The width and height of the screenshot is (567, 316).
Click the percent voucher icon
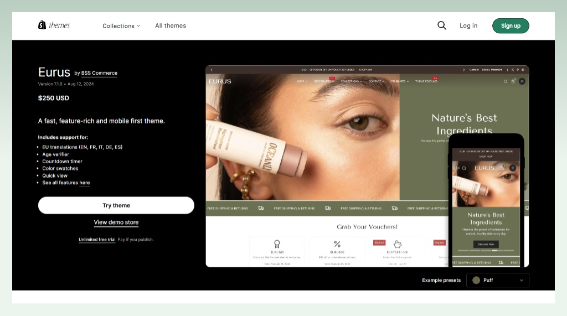point(337,244)
